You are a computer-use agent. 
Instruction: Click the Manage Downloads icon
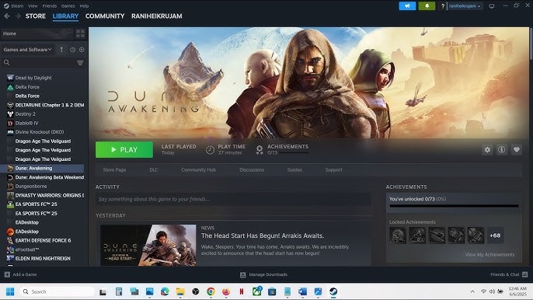(x=242, y=275)
